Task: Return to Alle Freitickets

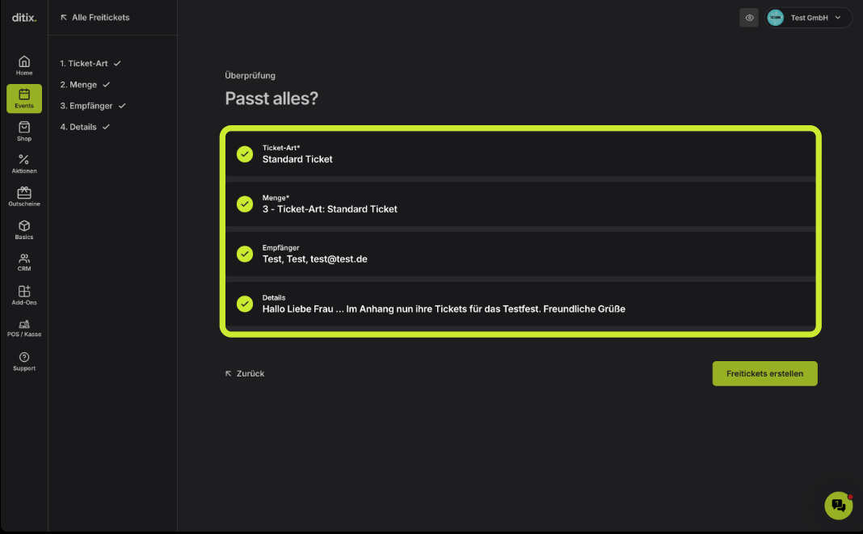Action: click(95, 18)
